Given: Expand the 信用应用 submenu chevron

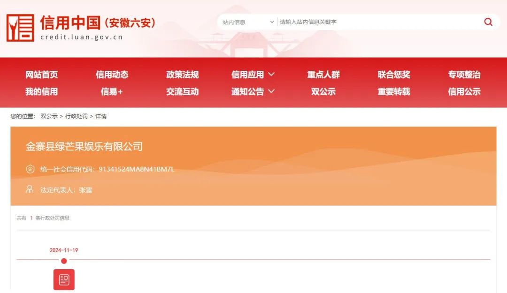Looking at the screenshot, I should point(271,74).
